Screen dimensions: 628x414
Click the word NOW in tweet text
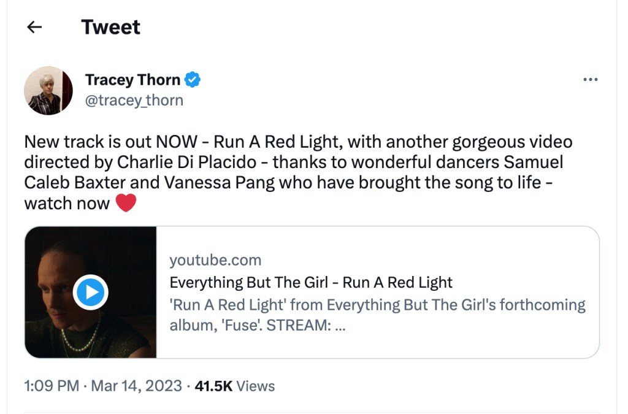(177, 142)
